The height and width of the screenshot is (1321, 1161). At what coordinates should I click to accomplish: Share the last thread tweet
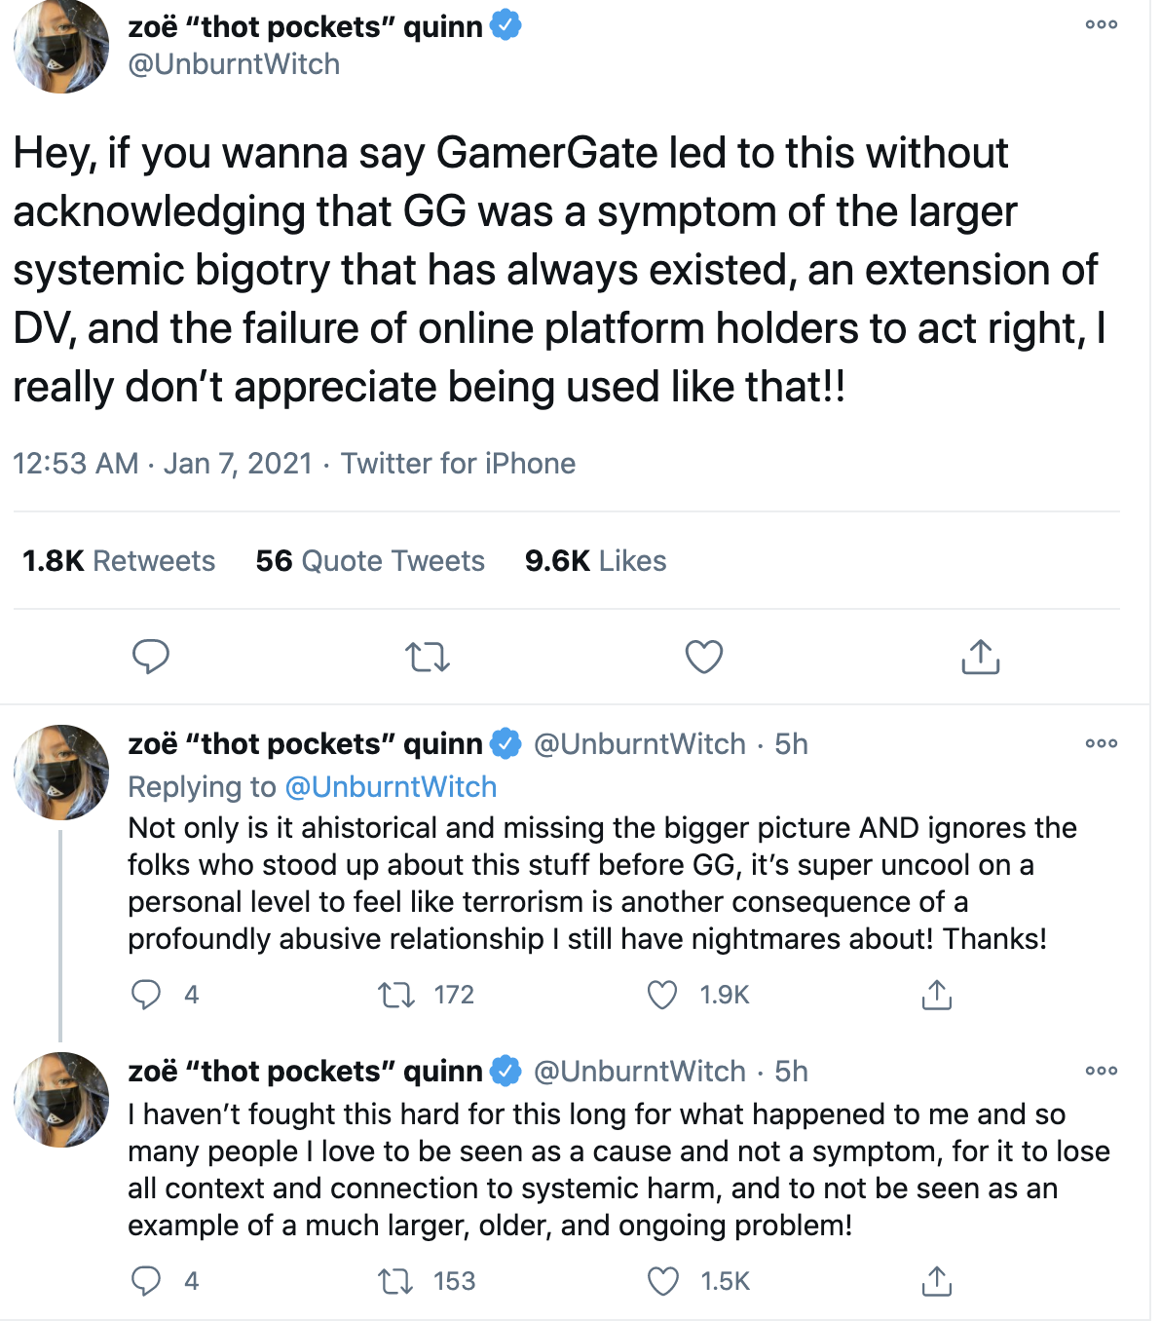pyautogui.click(x=936, y=1281)
